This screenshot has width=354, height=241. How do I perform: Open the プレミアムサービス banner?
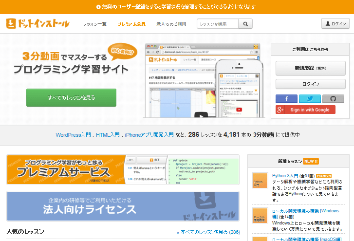123,170
